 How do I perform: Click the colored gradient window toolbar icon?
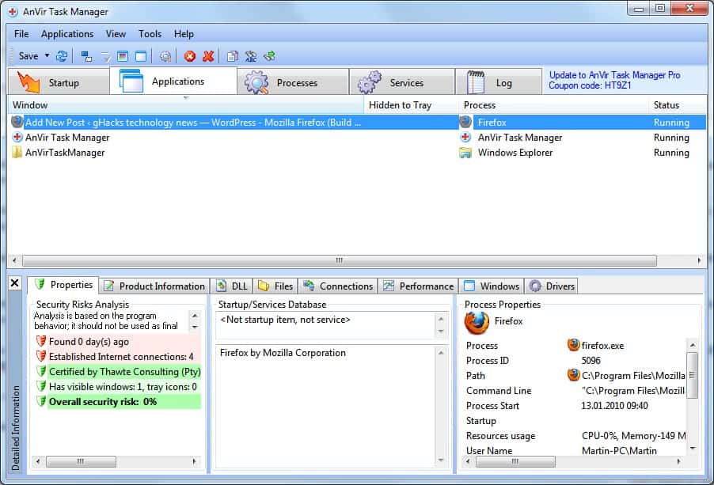[x=123, y=56]
